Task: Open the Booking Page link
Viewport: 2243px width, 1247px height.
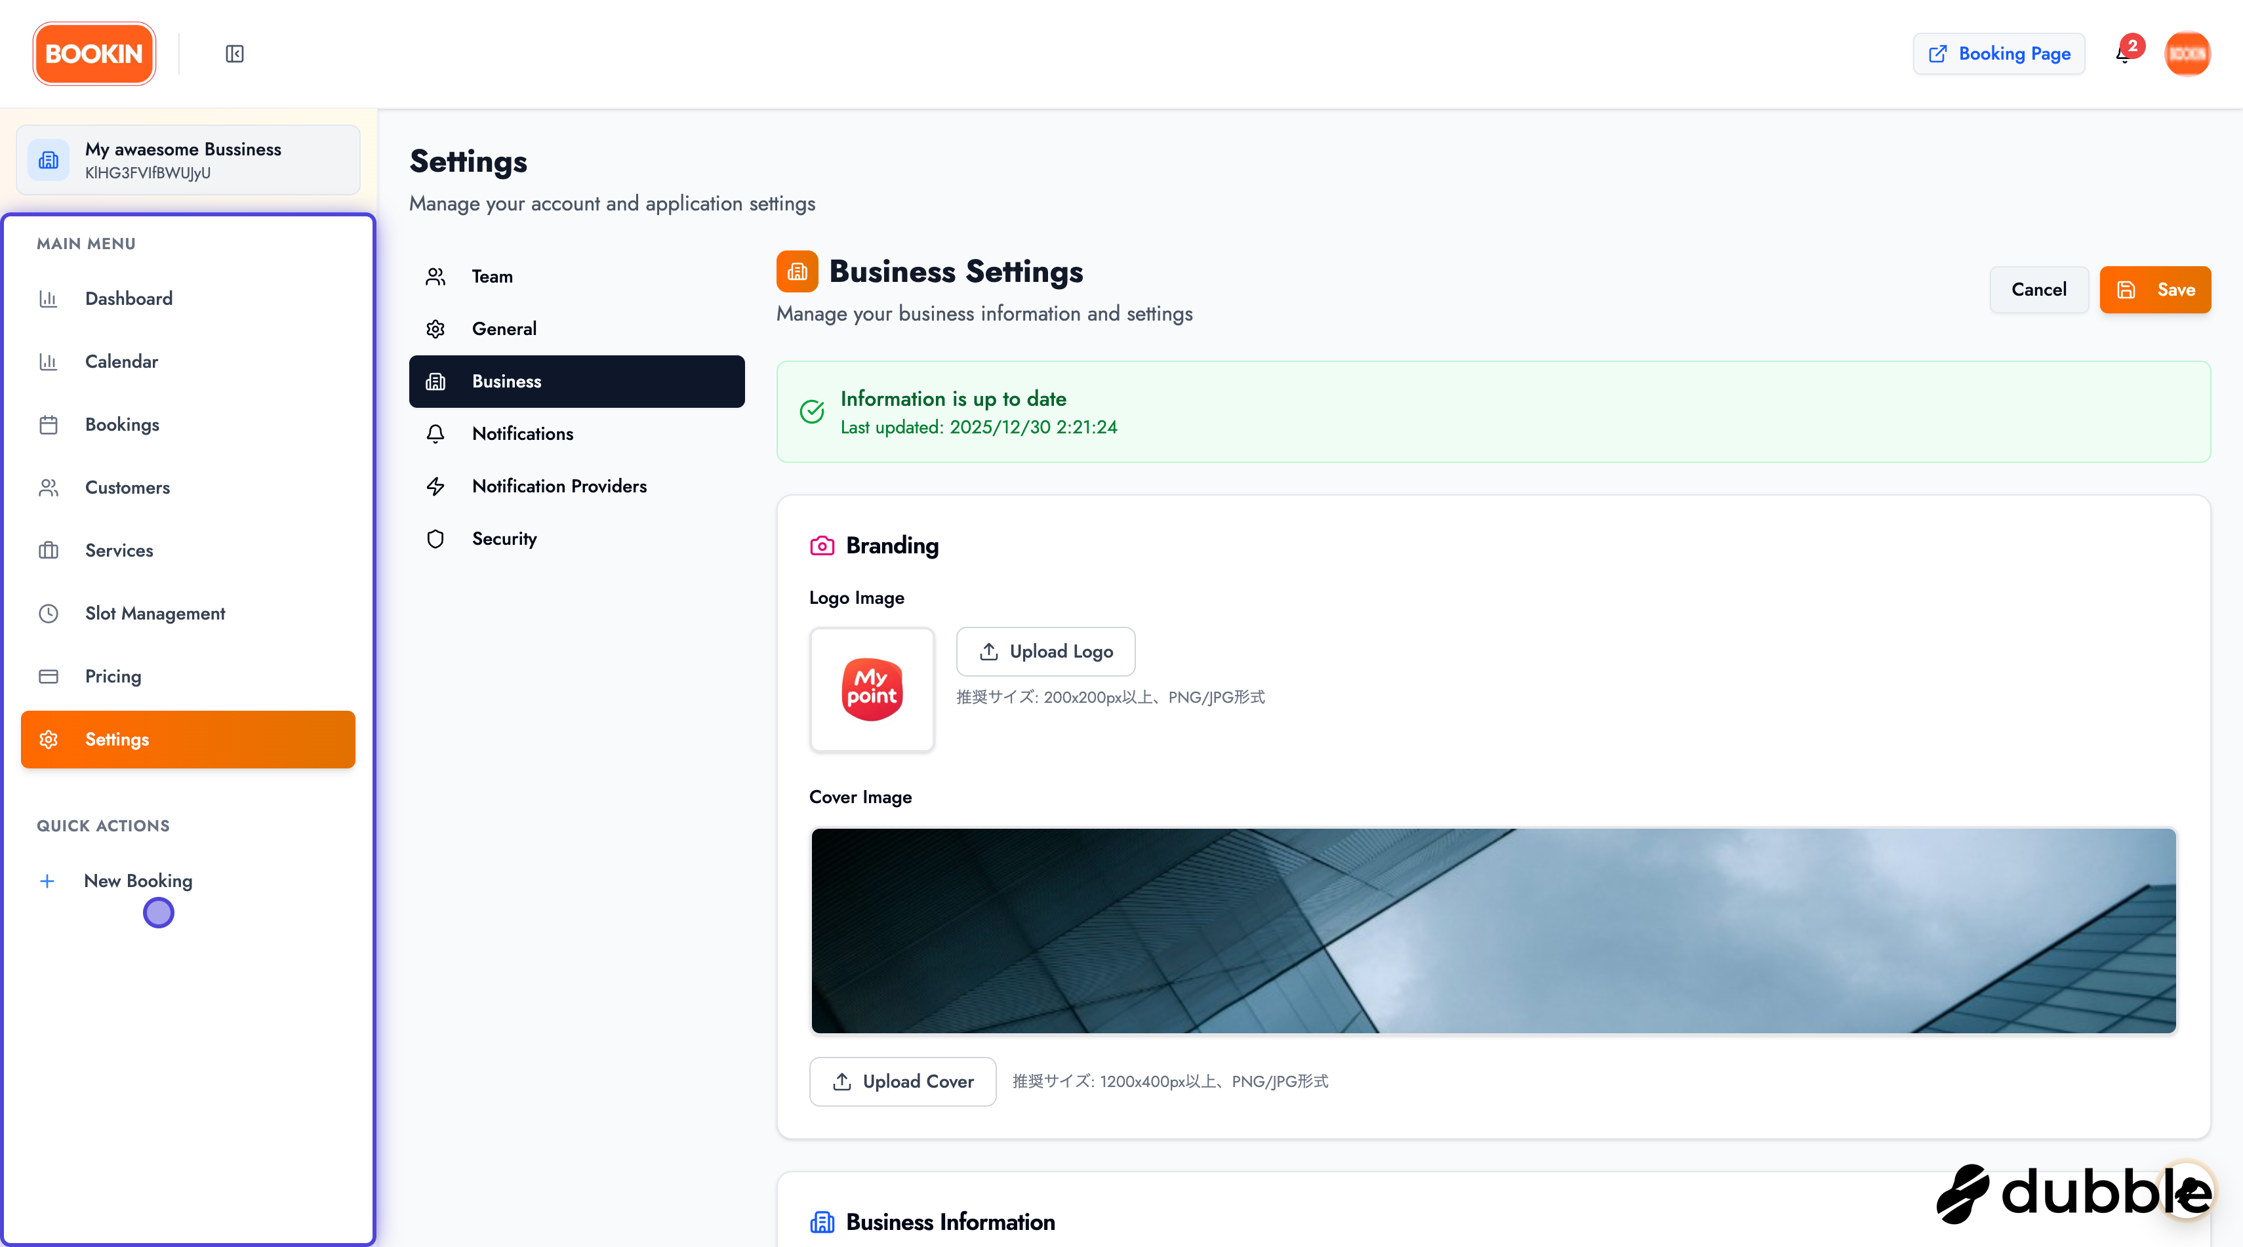Action: pyautogui.click(x=1998, y=54)
